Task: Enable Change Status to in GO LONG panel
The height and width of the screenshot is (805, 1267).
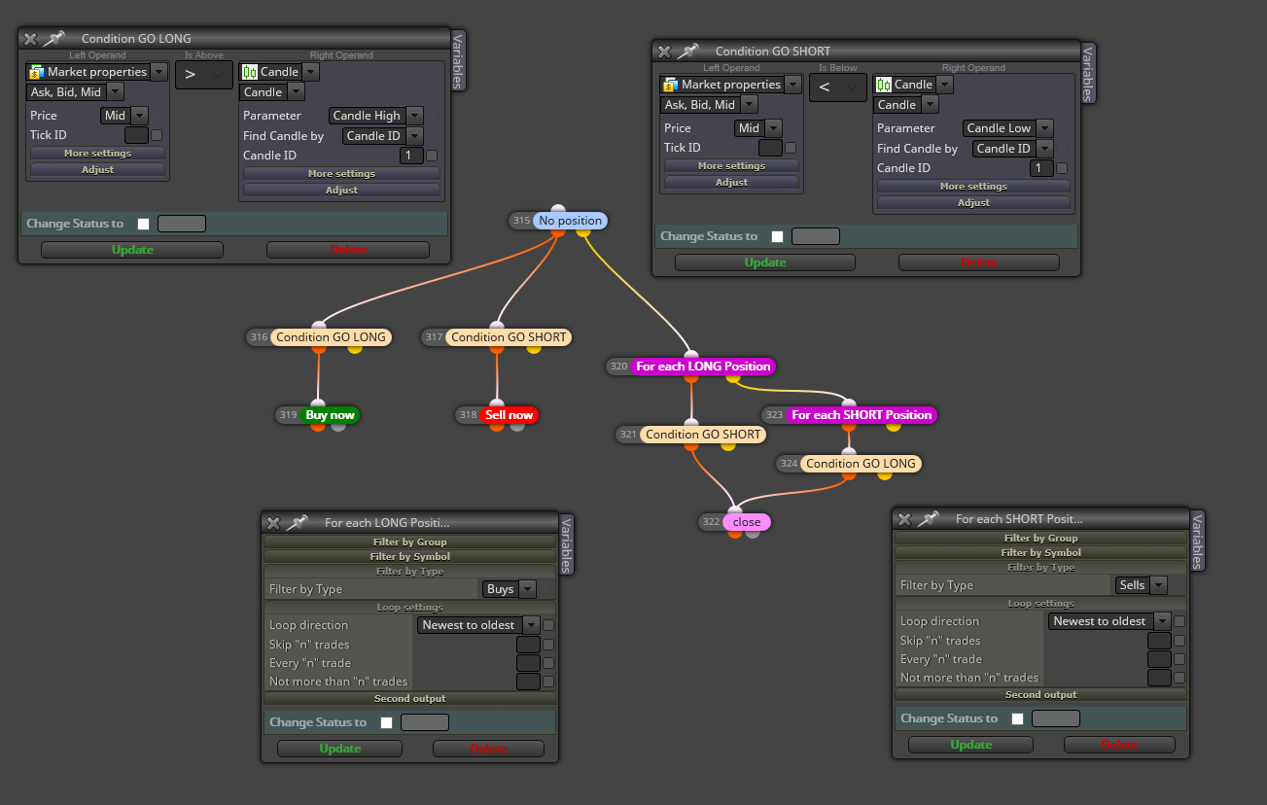Action: [x=144, y=224]
